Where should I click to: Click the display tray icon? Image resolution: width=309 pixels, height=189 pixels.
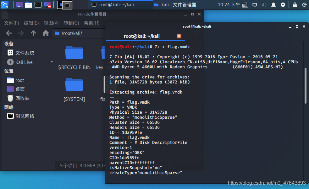[255, 5]
